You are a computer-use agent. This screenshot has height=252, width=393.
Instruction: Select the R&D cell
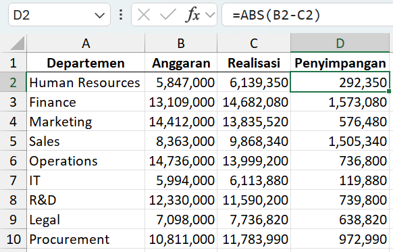click(86, 199)
